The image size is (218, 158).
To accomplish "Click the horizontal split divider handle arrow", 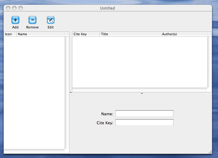I will (x=142, y=93).
